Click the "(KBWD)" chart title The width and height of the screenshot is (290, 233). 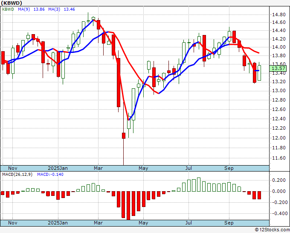tap(12, 3)
